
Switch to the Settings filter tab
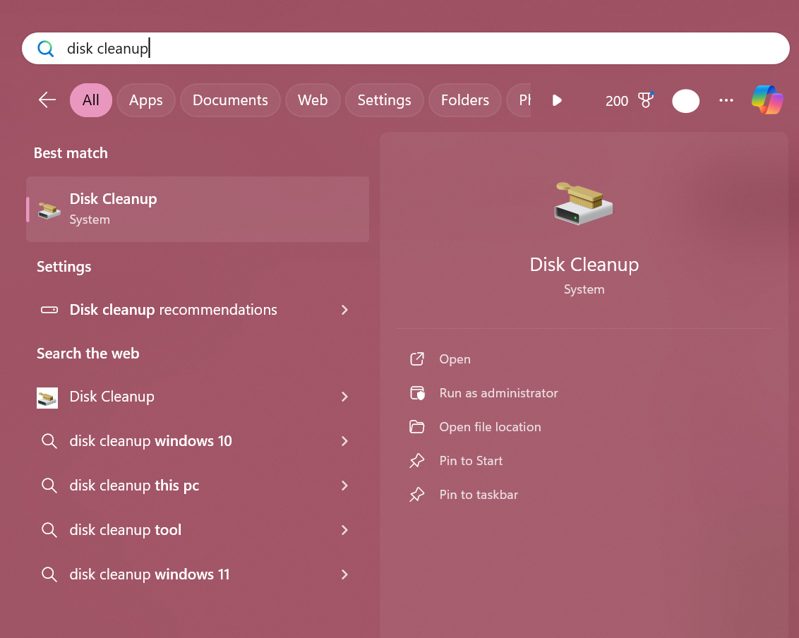[x=384, y=100]
